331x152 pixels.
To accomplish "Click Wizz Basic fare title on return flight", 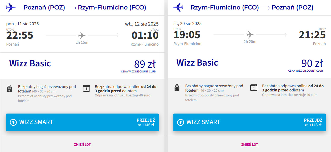I will click(197, 63).
